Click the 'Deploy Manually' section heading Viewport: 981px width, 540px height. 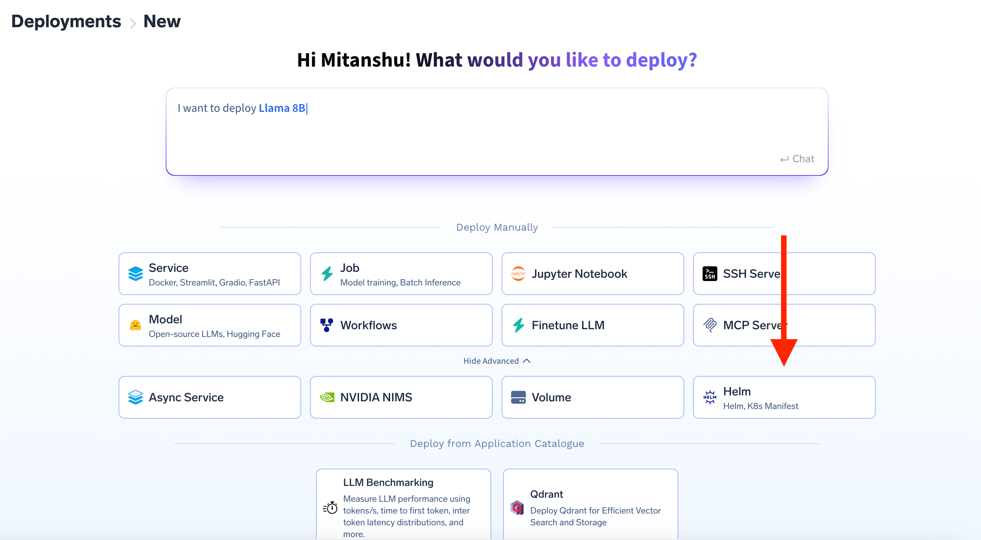tap(497, 227)
